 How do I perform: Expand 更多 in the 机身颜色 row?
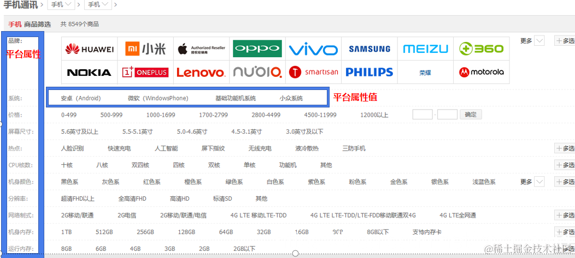(x=532, y=181)
